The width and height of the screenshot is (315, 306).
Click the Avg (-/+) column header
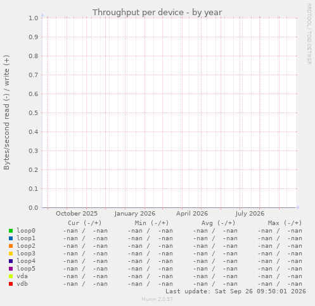point(218,223)
